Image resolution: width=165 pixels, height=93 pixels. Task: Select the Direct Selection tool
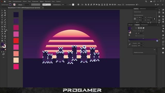[5, 11]
